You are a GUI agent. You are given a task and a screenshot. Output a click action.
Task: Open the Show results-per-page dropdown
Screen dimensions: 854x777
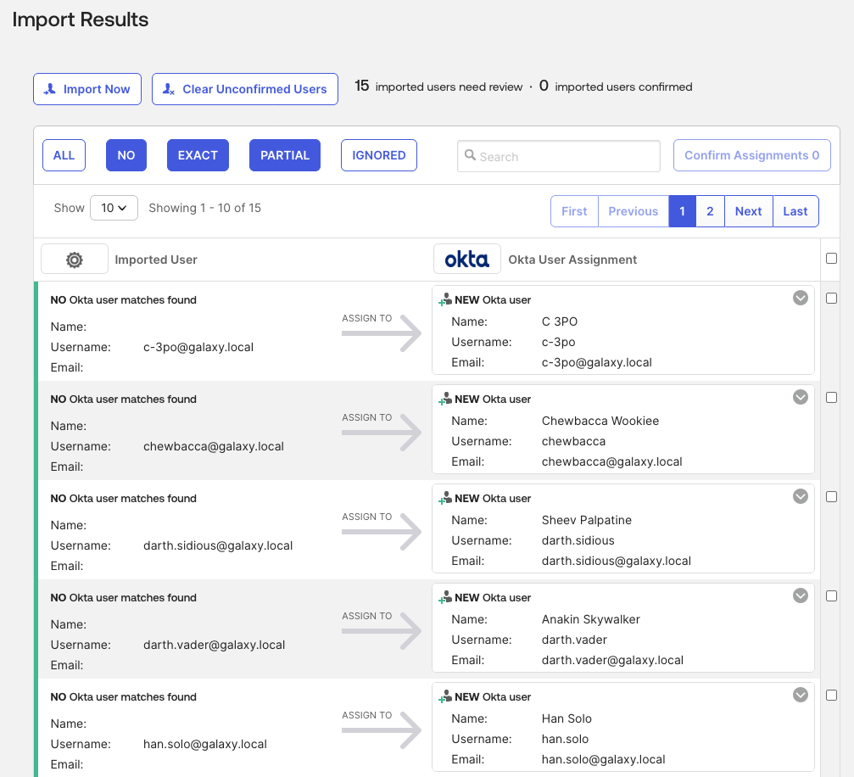click(114, 208)
